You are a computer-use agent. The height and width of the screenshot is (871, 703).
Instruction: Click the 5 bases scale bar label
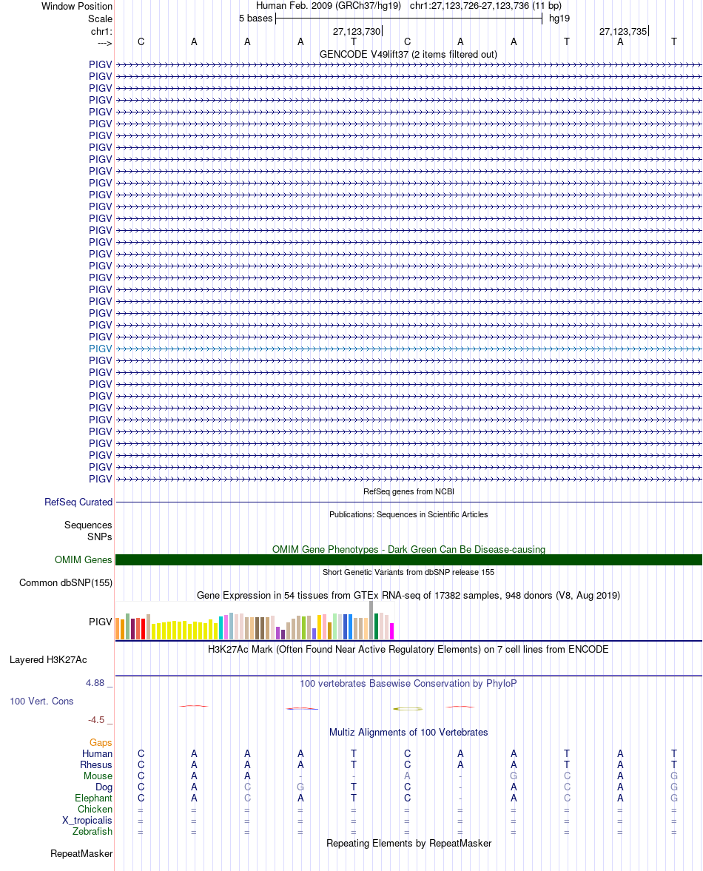click(x=255, y=19)
